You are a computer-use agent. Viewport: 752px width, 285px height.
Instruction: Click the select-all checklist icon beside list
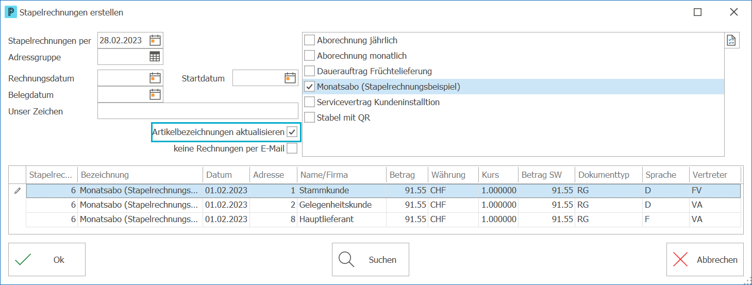(732, 41)
